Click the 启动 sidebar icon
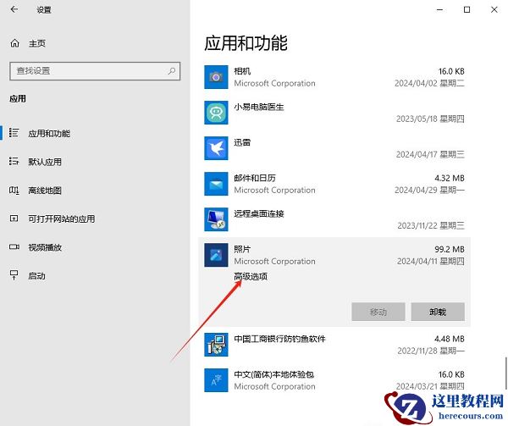Image resolution: width=508 pixels, height=426 pixels. point(14,275)
